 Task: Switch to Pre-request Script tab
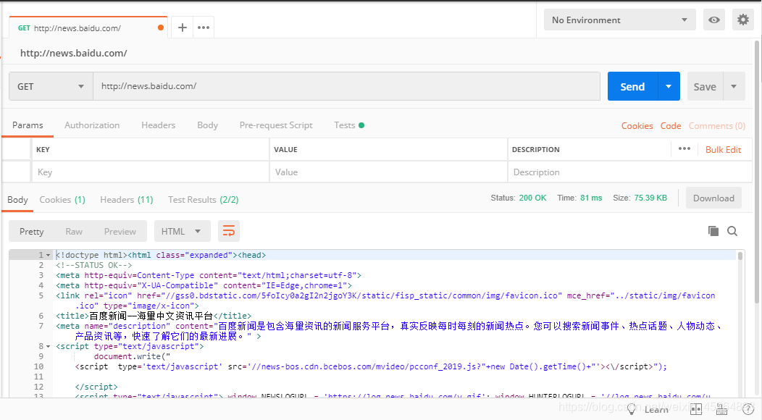click(276, 125)
